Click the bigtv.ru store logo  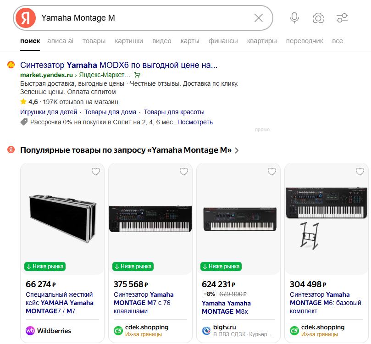206,331
